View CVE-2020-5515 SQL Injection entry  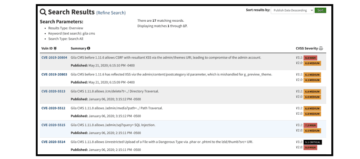click(53, 125)
